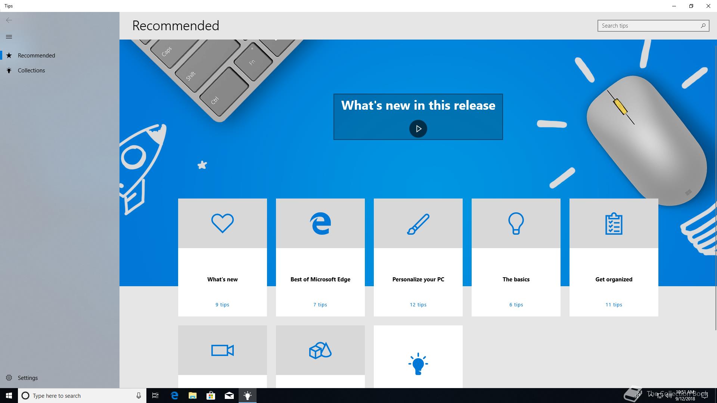717x403 pixels.
Task: Click the 7 tips link
Action: point(320,305)
